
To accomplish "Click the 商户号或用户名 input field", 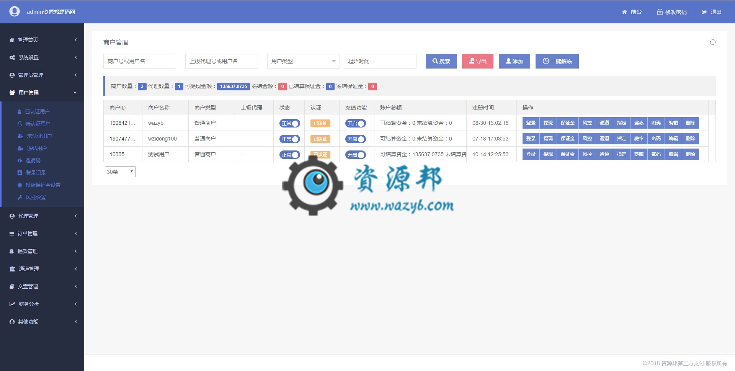I will click(x=139, y=61).
